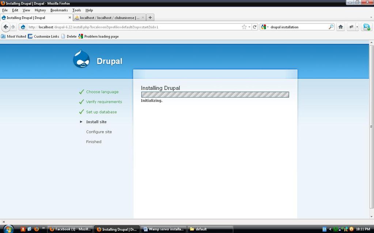Click the installation progress bar
Image resolution: width=374 pixels, height=233 pixels.
coord(215,95)
